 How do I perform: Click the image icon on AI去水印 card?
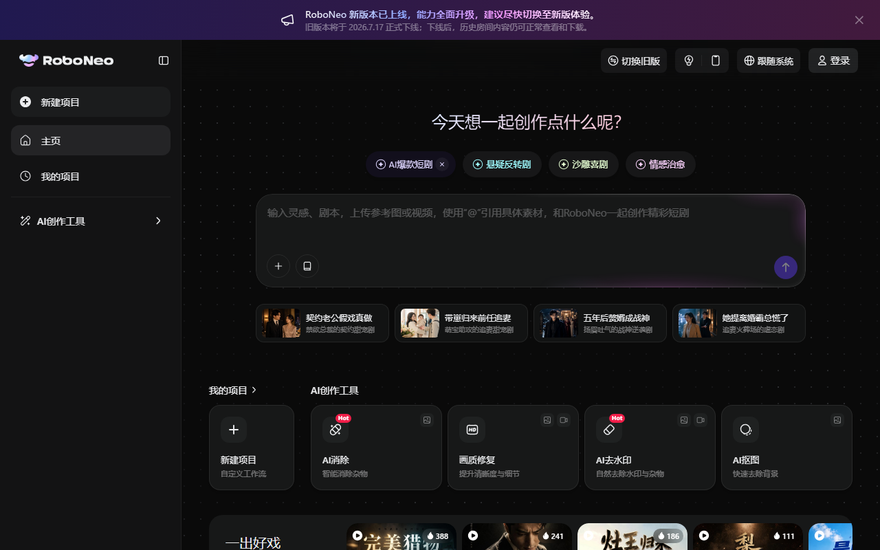(684, 420)
